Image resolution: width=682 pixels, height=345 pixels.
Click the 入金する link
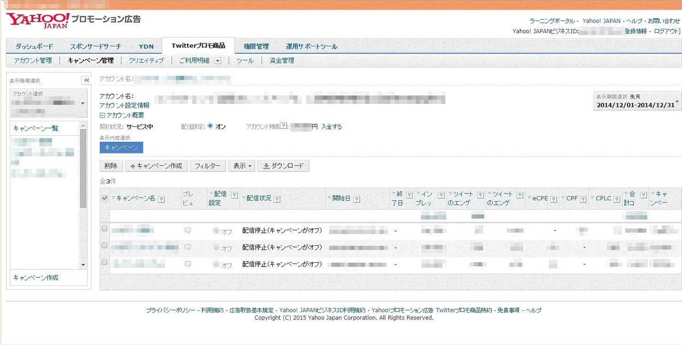pyautogui.click(x=331, y=127)
